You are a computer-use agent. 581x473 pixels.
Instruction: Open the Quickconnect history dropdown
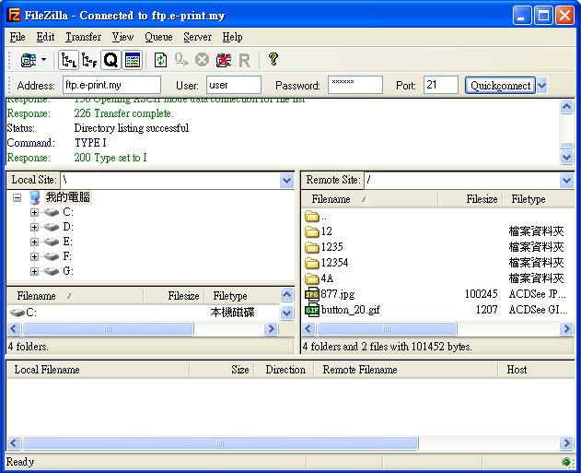[541, 86]
